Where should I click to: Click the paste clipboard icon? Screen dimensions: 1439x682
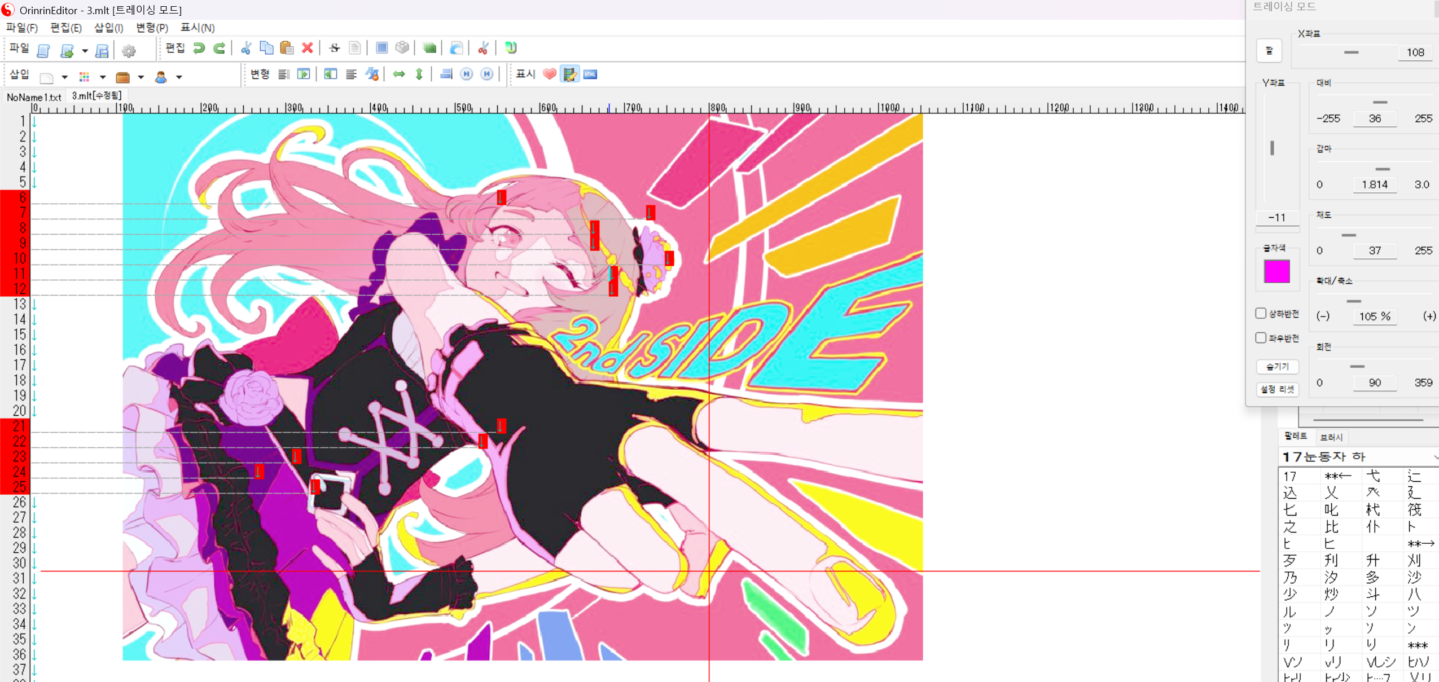tap(287, 49)
